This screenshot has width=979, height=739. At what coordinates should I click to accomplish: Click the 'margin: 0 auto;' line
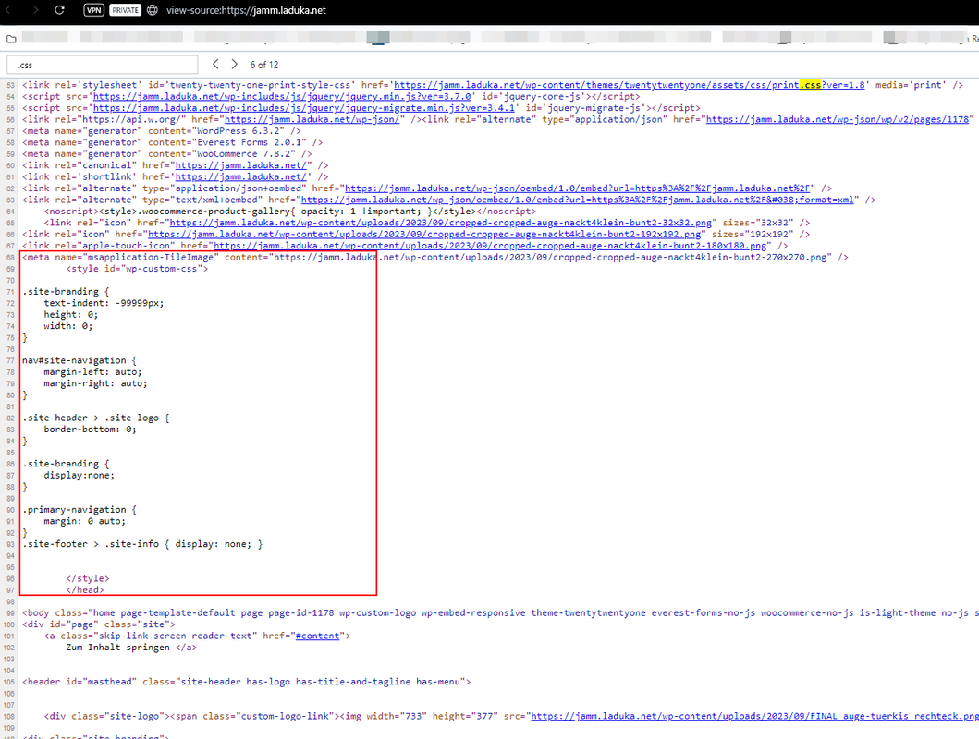(84, 521)
